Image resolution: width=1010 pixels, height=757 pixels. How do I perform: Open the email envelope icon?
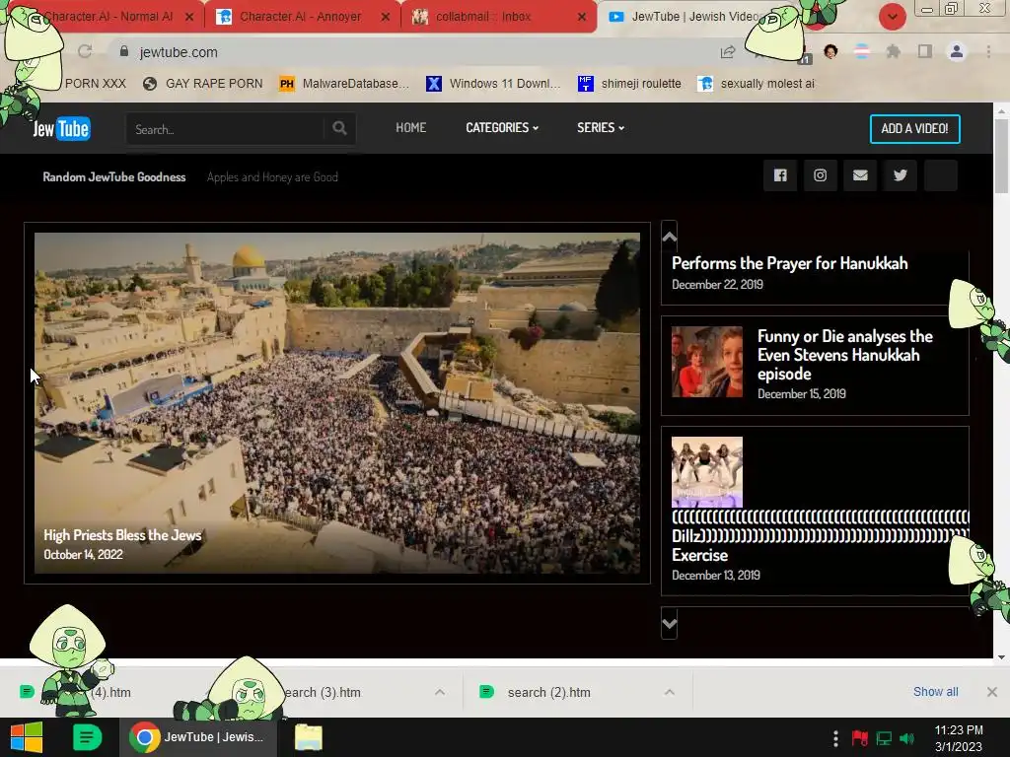(x=860, y=175)
